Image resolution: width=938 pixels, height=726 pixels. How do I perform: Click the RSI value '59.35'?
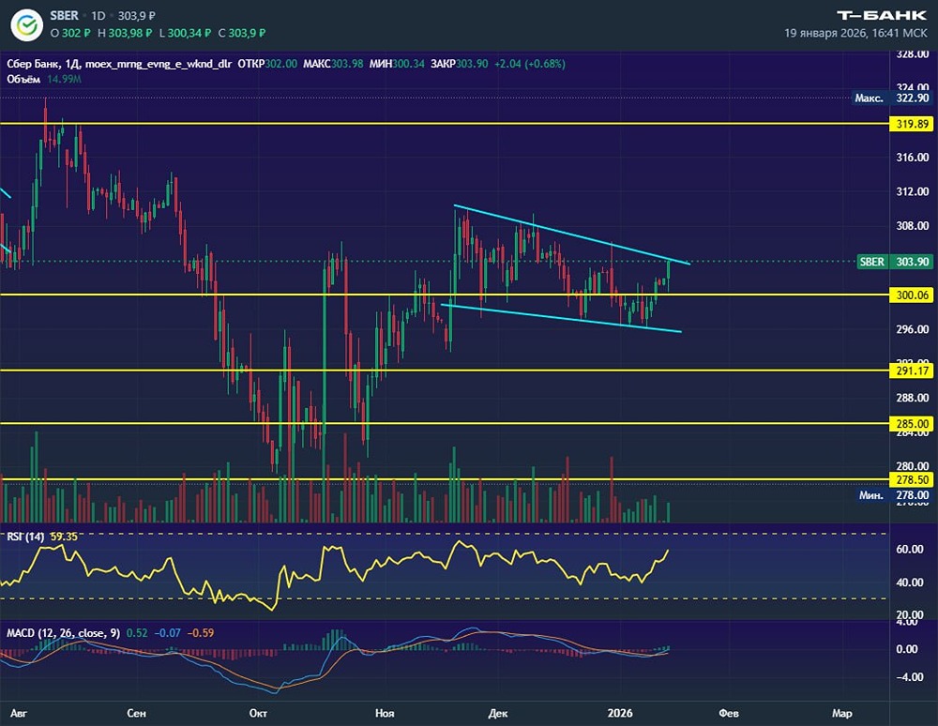pyautogui.click(x=64, y=537)
